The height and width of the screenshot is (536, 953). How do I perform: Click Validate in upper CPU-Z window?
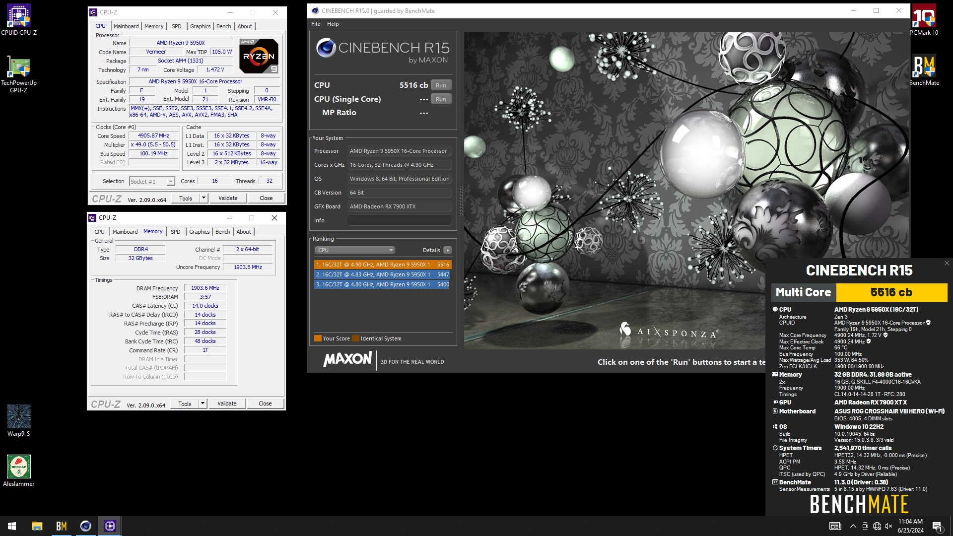coord(228,198)
